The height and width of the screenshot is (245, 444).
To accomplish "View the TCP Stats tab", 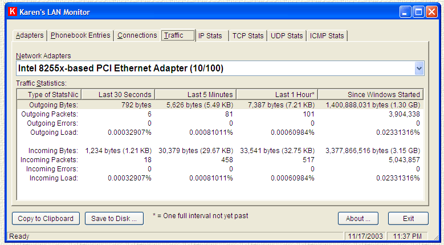I will (x=248, y=36).
